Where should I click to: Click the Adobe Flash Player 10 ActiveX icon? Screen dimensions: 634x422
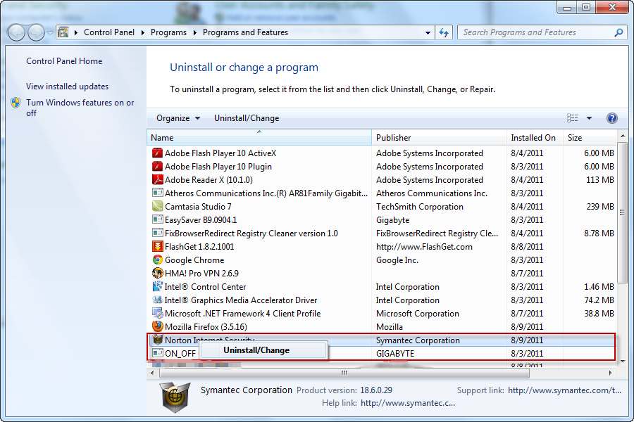pos(157,153)
